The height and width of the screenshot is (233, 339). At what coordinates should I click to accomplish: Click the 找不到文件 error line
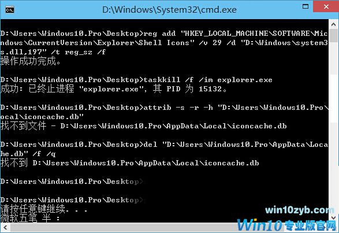(144, 126)
